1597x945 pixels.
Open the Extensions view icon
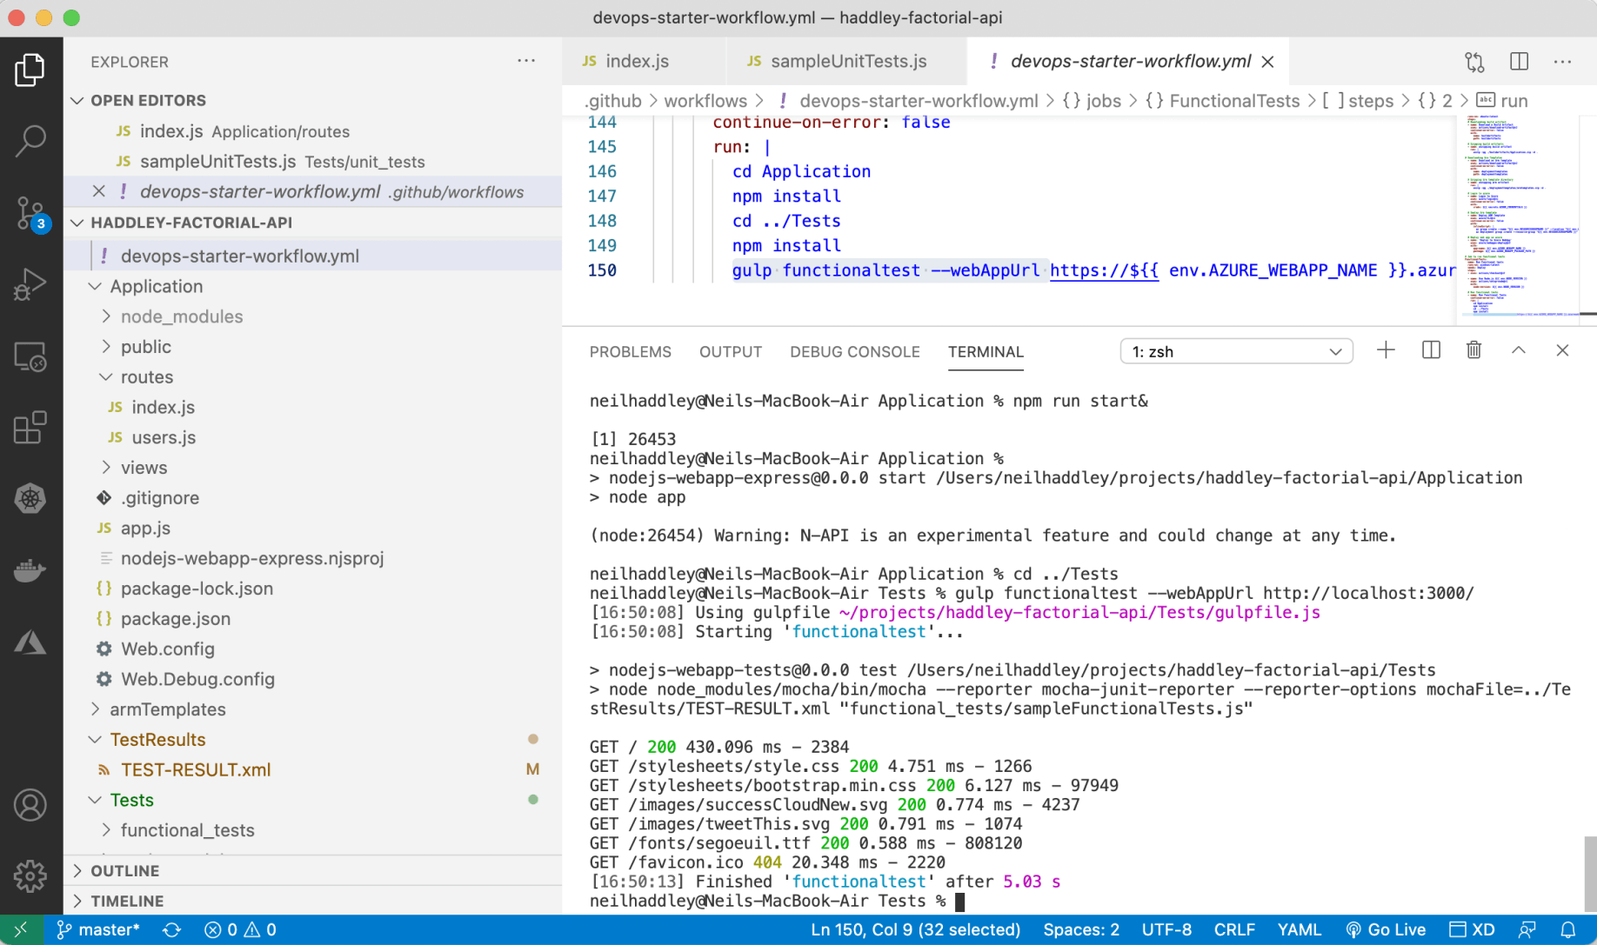click(x=30, y=428)
